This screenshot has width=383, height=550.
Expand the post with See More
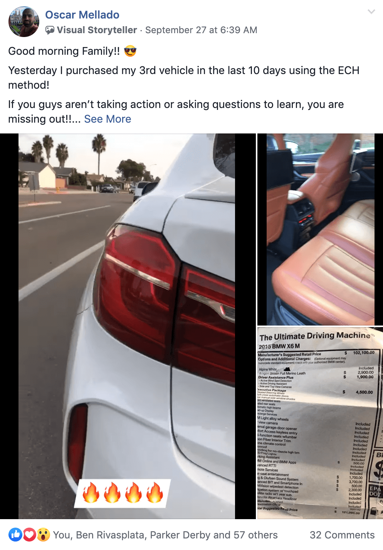(108, 119)
